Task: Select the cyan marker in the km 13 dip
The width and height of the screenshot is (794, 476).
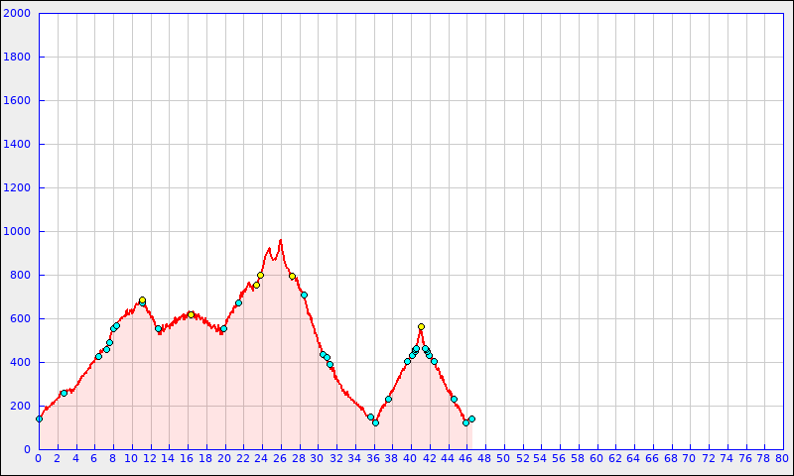Action: (x=158, y=328)
